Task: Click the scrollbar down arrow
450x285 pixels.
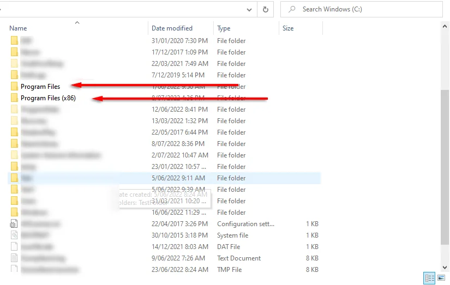Action: pos(445,268)
